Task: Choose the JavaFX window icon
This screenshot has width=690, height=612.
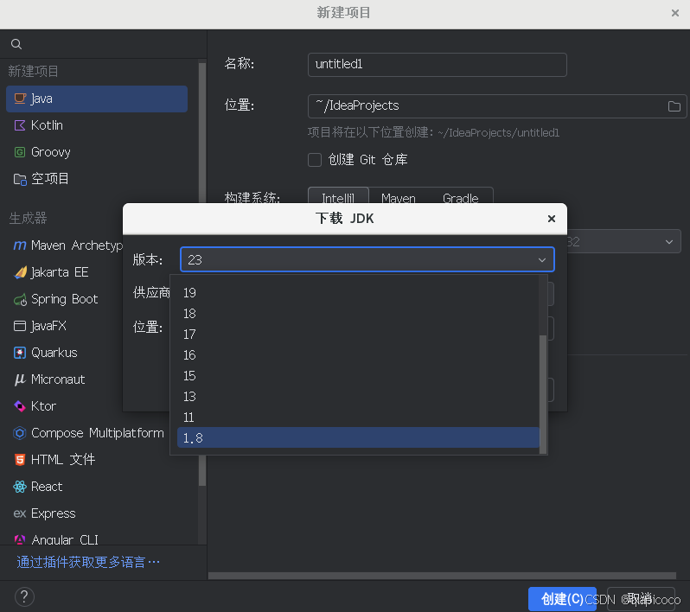Action: click(20, 326)
